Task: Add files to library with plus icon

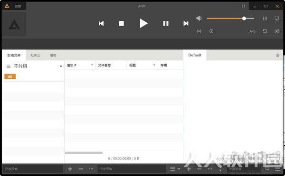Action: (x=70, y=169)
